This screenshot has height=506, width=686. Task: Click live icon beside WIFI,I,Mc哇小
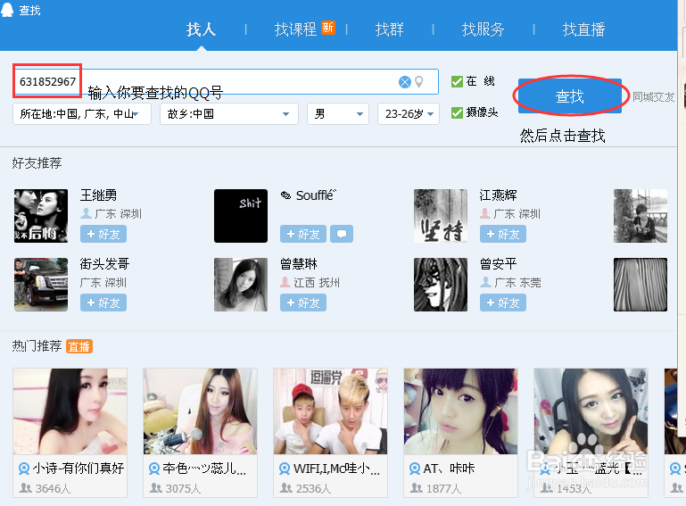pyautogui.click(x=285, y=469)
